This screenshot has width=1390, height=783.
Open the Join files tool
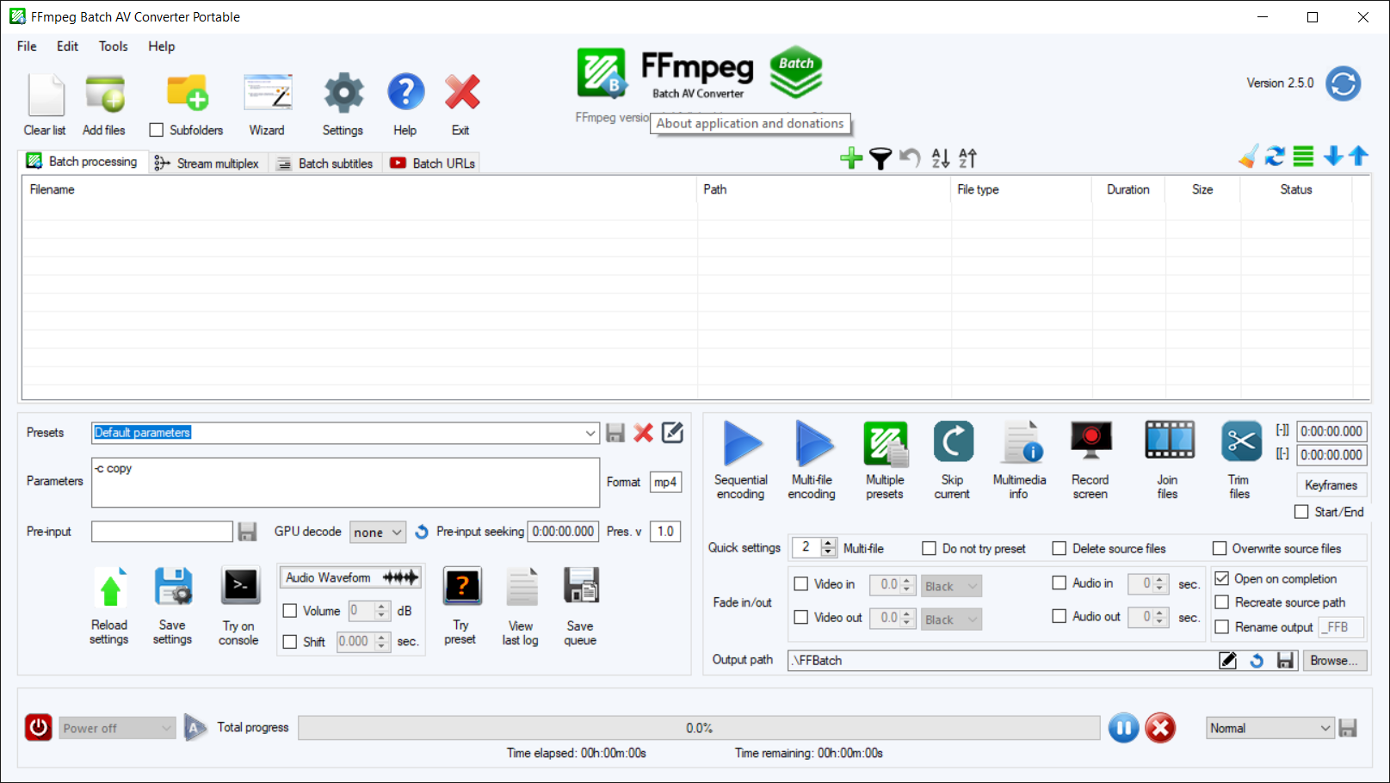[x=1170, y=440]
